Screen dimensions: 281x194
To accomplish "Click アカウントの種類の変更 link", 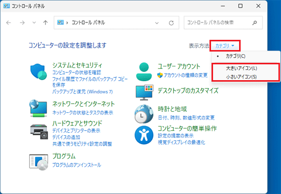I will click(185, 75).
